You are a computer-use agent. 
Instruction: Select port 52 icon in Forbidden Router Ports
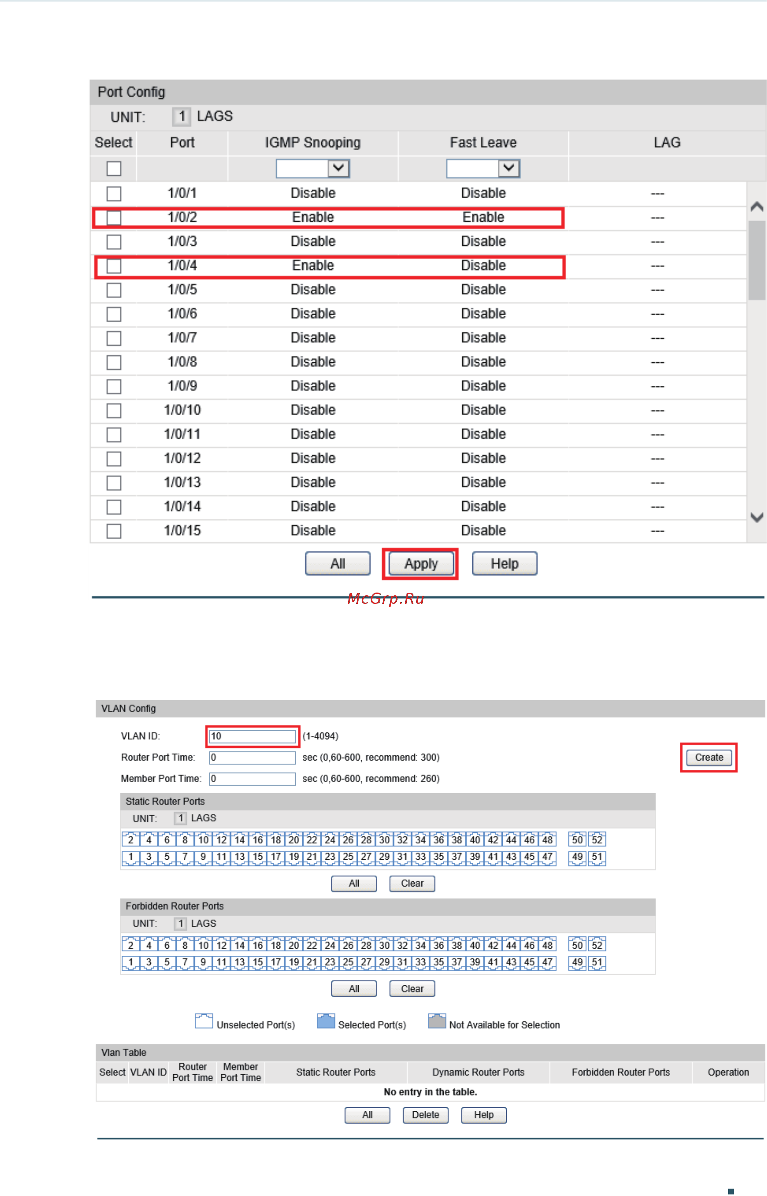[x=597, y=945]
